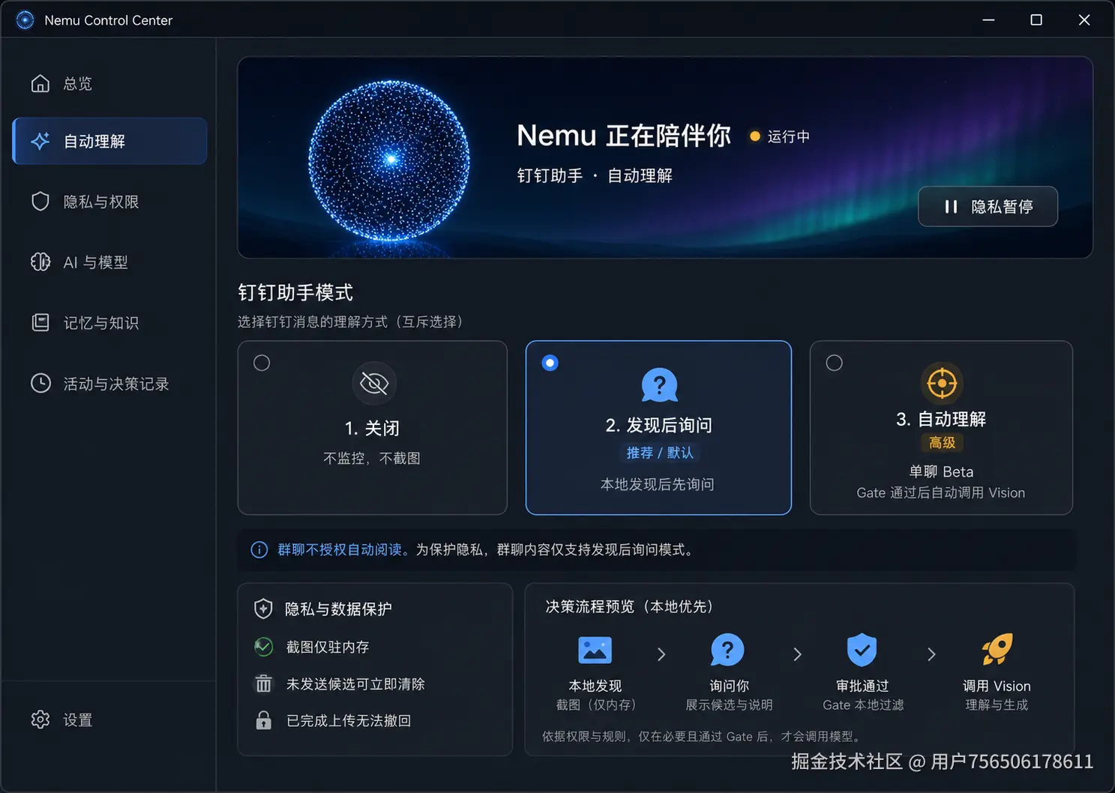Click the 运行中 status indicator

tap(780, 136)
